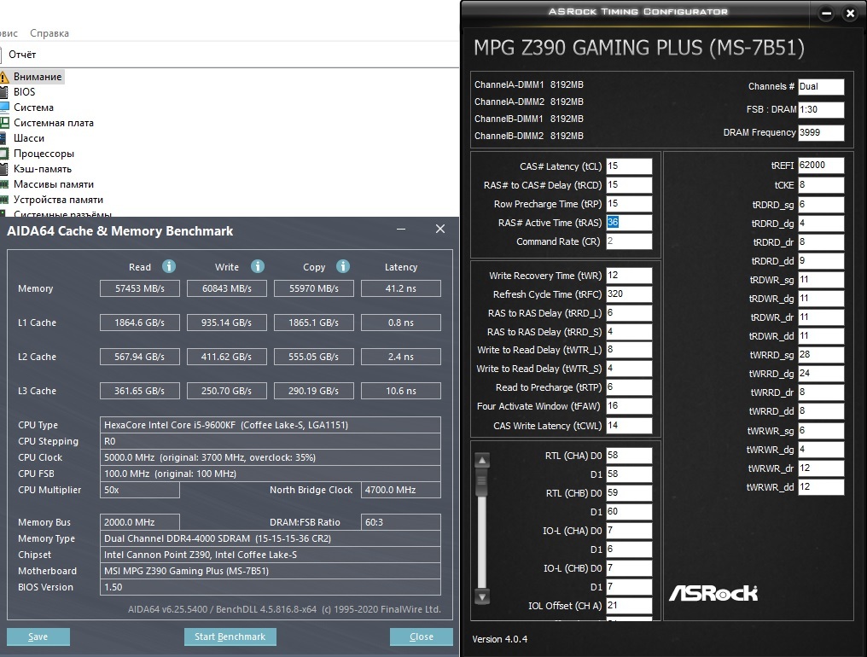Image resolution: width=867 pixels, height=657 pixels.
Task: Click the Система monitor icon
Action: click(x=4, y=108)
